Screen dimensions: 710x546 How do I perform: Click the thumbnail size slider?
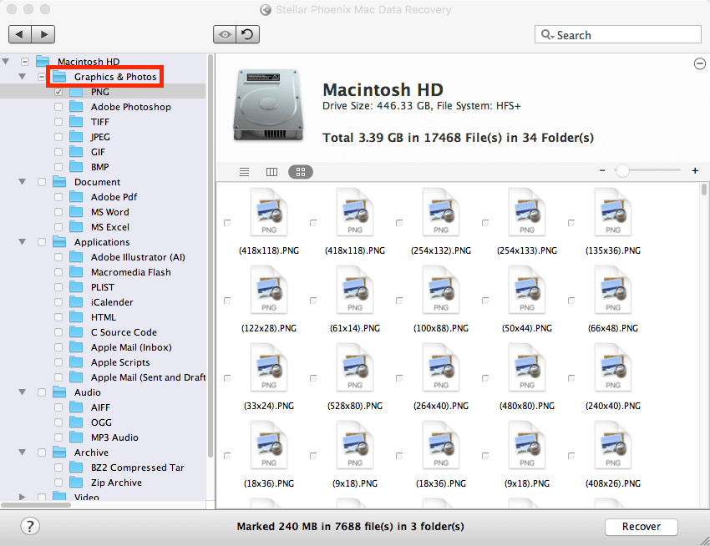[x=622, y=170]
